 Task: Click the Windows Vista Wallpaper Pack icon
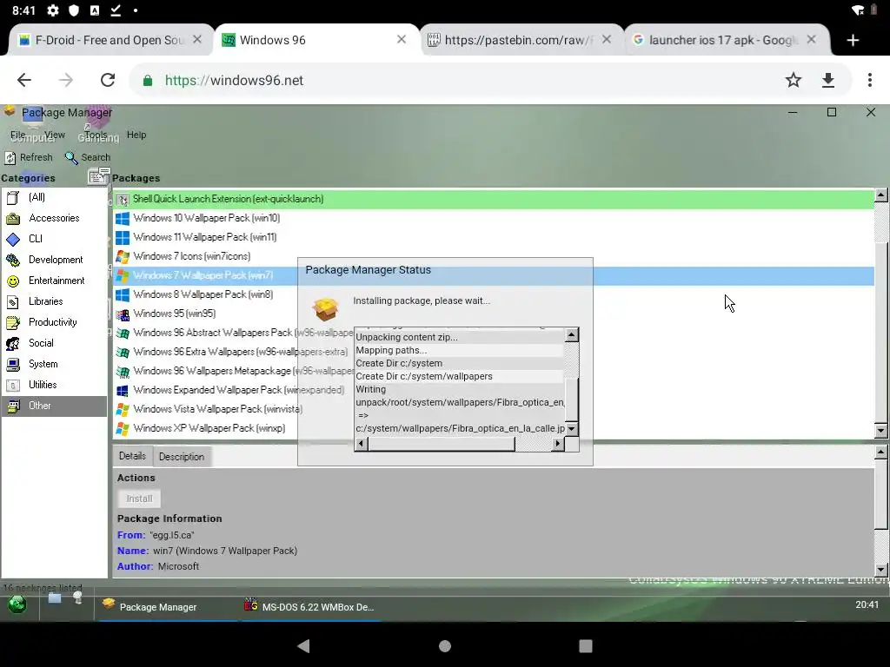122,410
